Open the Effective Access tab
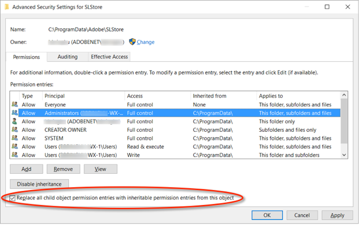 (109, 57)
